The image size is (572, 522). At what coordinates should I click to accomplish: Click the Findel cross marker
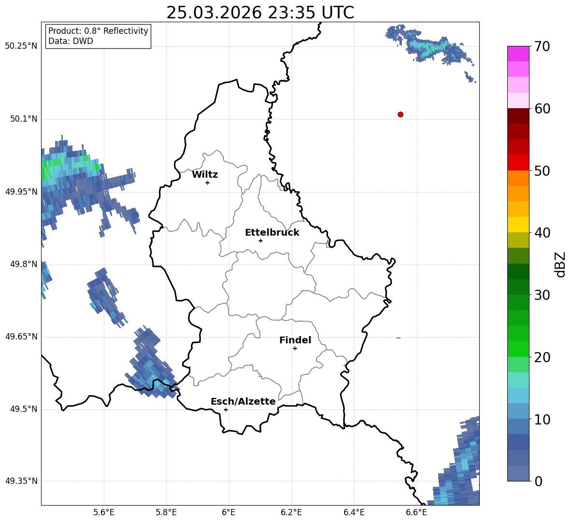295,349
